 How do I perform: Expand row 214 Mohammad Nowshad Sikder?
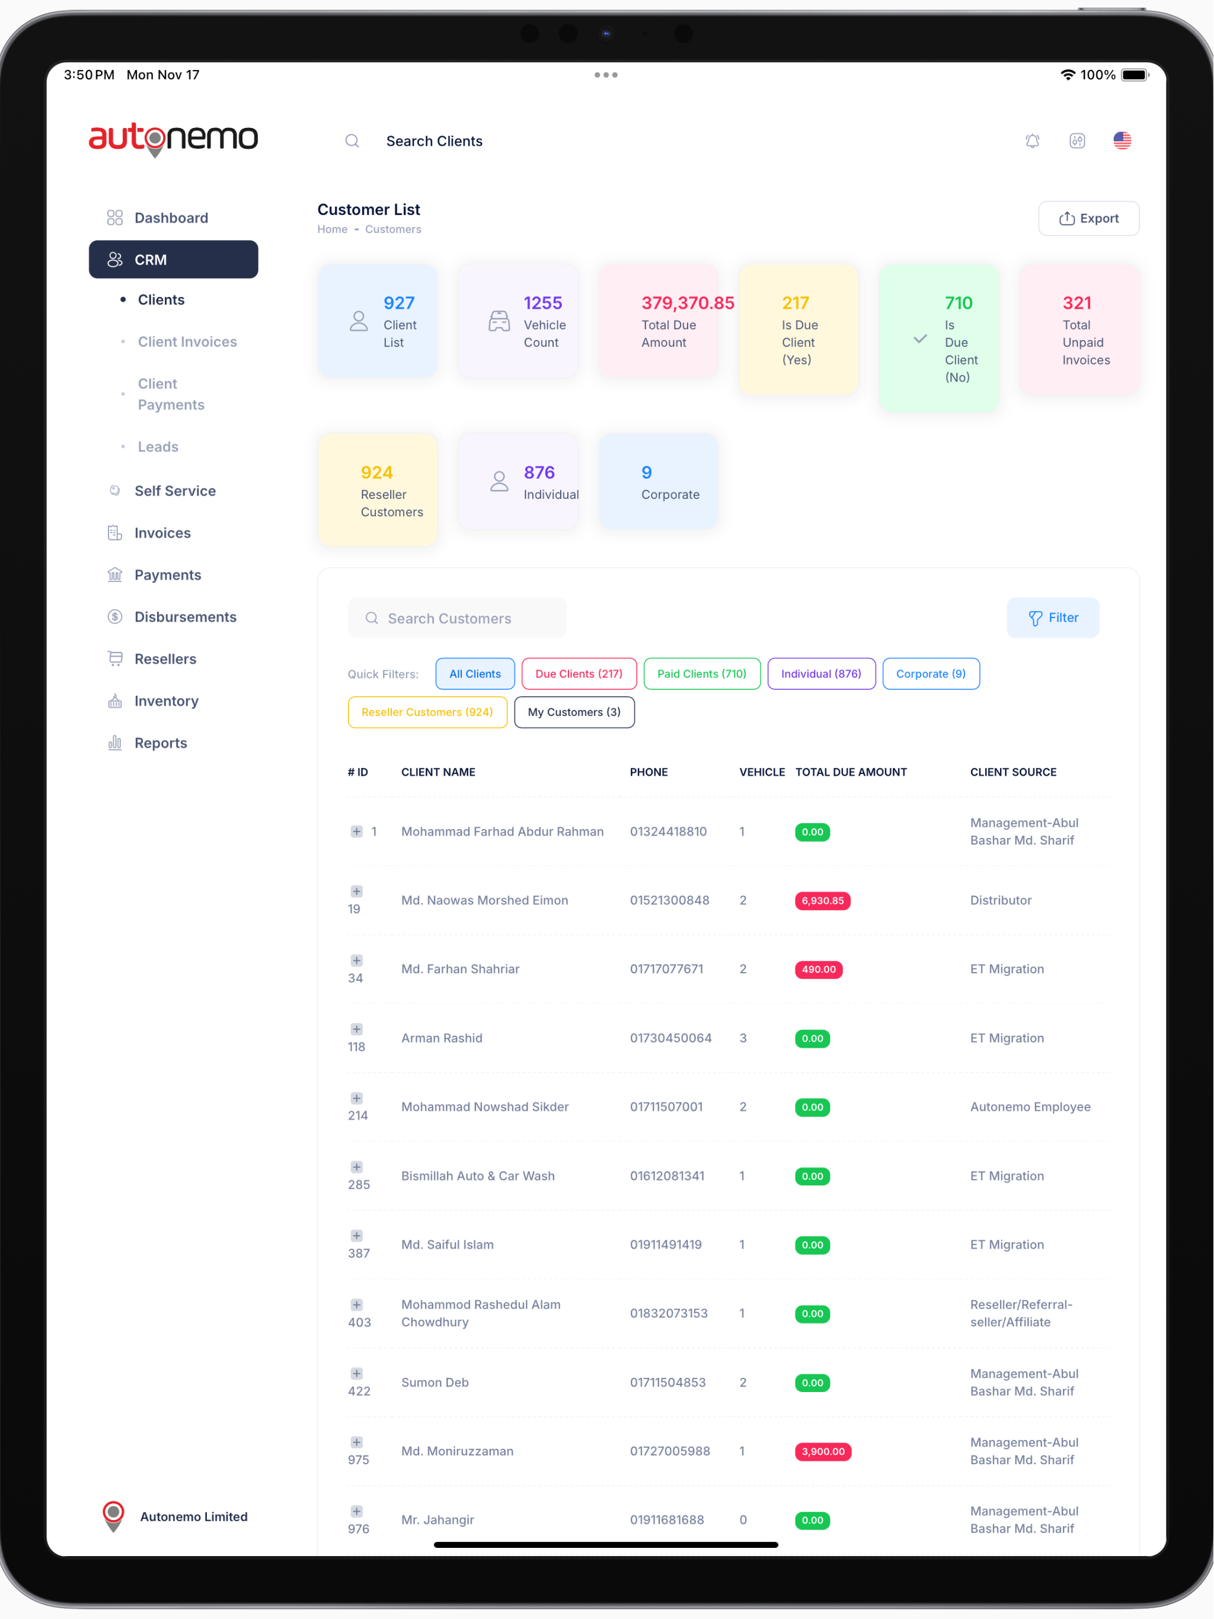[357, 1098]
